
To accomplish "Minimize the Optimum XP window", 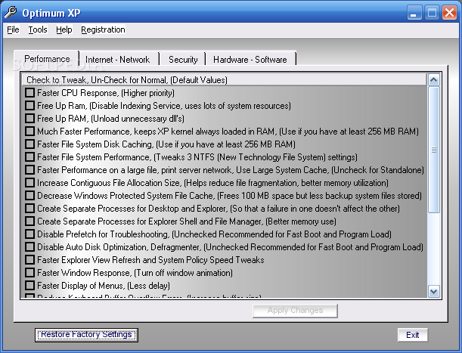I will [414, 13].
